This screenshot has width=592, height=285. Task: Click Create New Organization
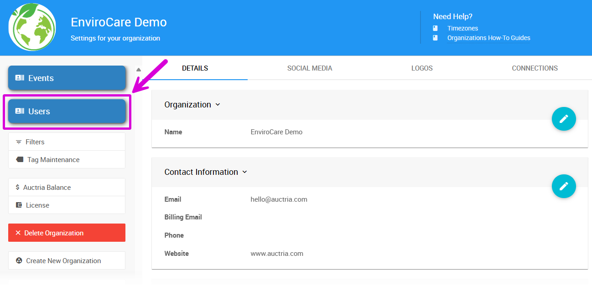(67, 261)
